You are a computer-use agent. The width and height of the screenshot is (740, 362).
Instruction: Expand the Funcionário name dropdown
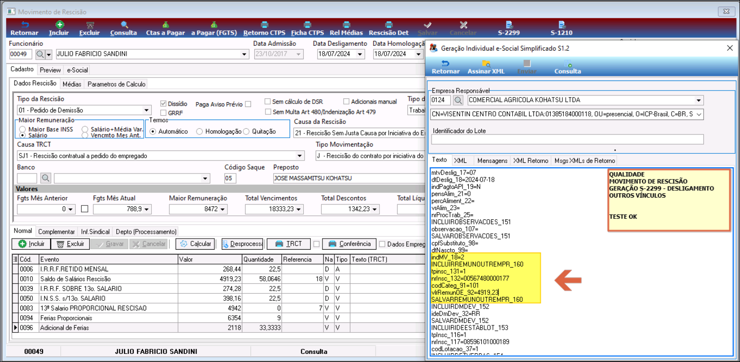(x=244, y=54)
